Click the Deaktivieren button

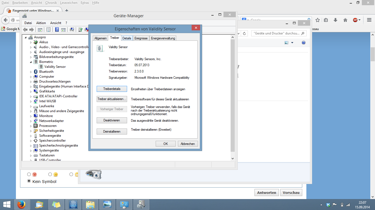click(x=112, y=120)
